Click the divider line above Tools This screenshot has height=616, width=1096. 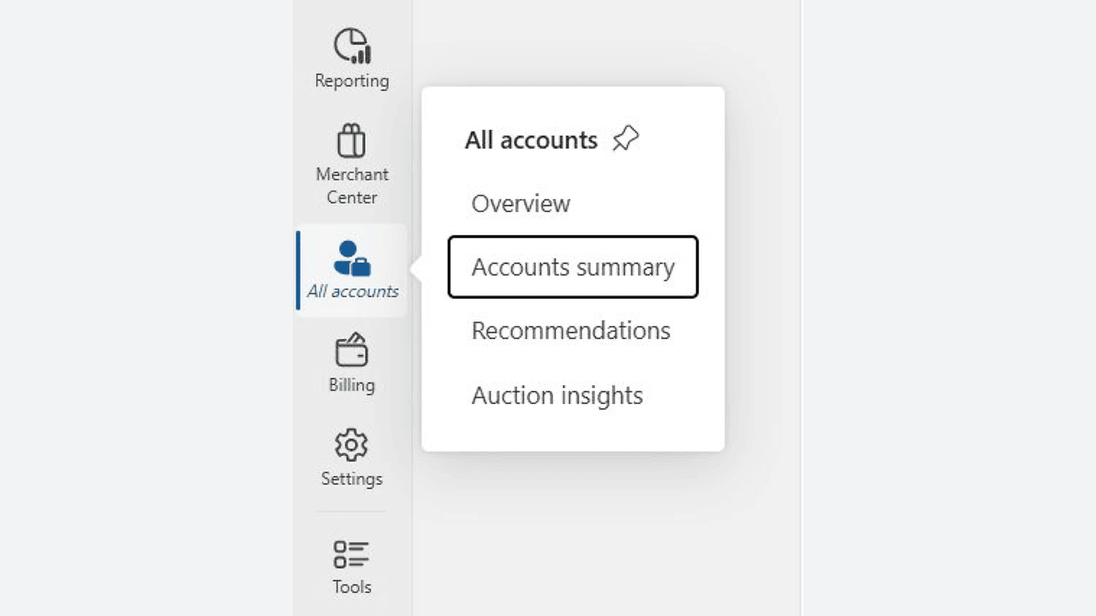point(351,512)
